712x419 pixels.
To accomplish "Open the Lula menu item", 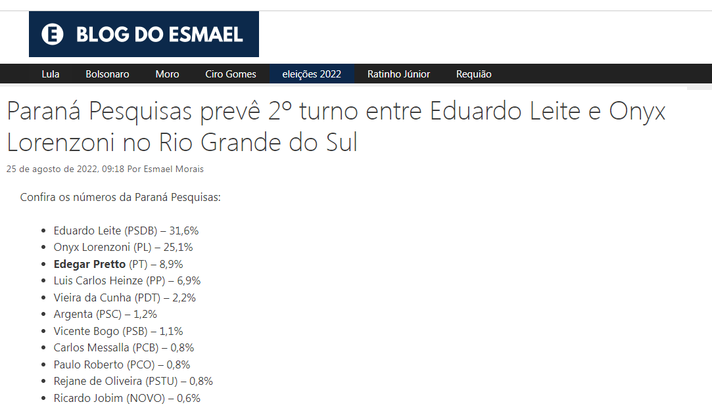I will click(51, 74).
